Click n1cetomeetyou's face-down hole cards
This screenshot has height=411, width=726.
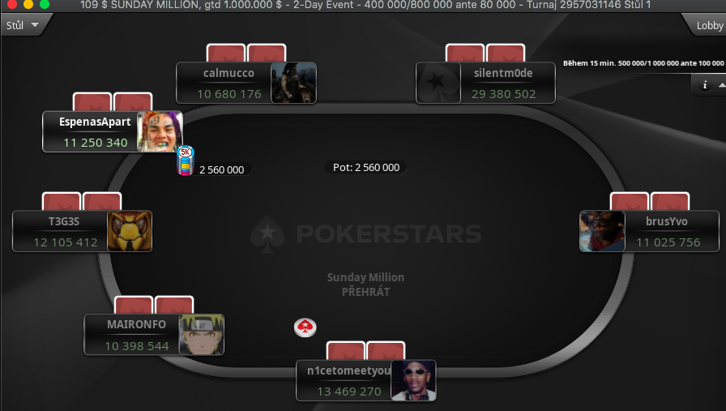[365, 351]
